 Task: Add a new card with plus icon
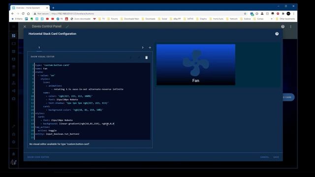(x=150, y=48)
